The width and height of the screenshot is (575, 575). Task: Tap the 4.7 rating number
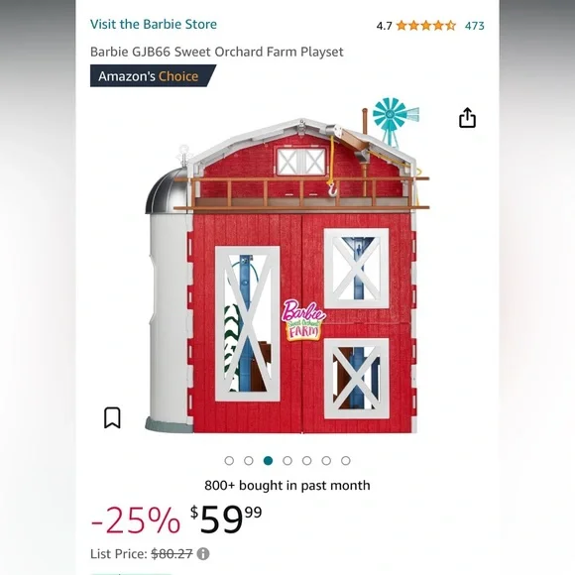tap(384, 26)
